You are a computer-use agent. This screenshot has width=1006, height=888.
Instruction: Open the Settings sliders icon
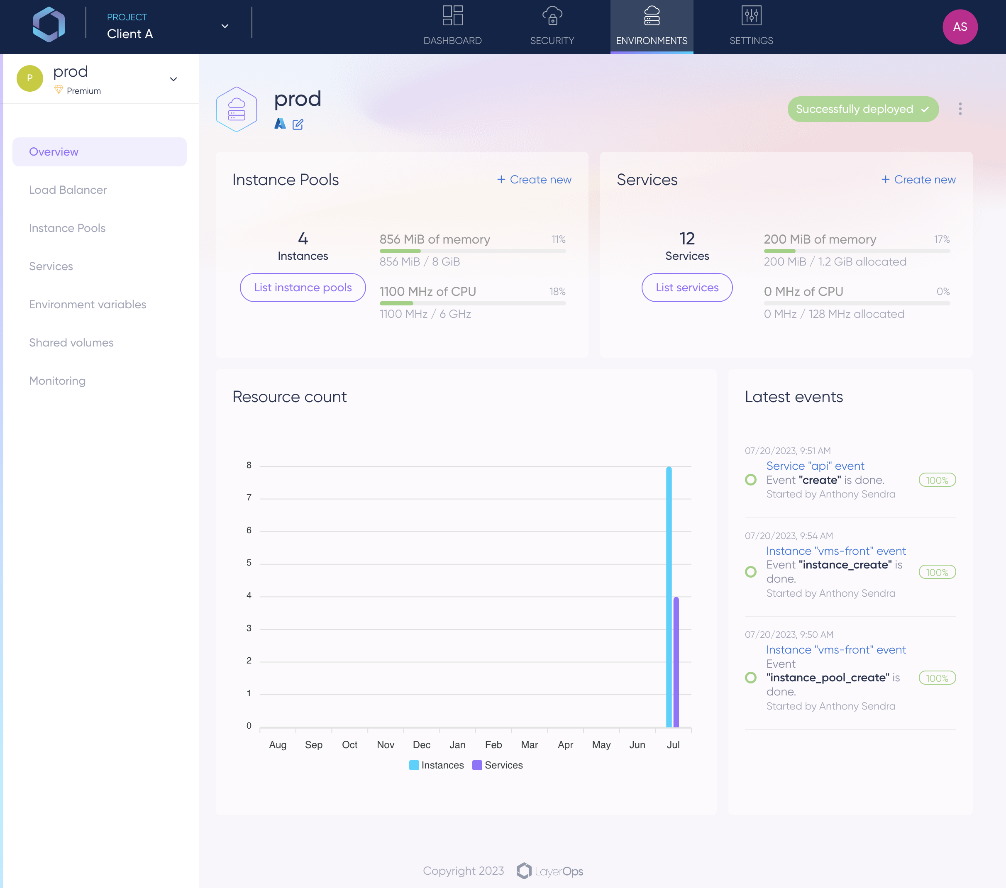[751, 16]
